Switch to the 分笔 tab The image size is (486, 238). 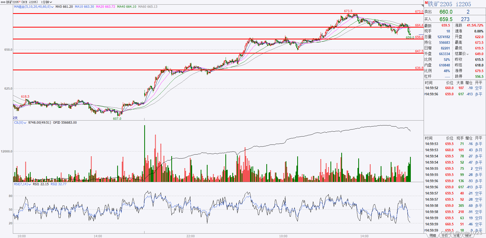click(x=456, y=235)
